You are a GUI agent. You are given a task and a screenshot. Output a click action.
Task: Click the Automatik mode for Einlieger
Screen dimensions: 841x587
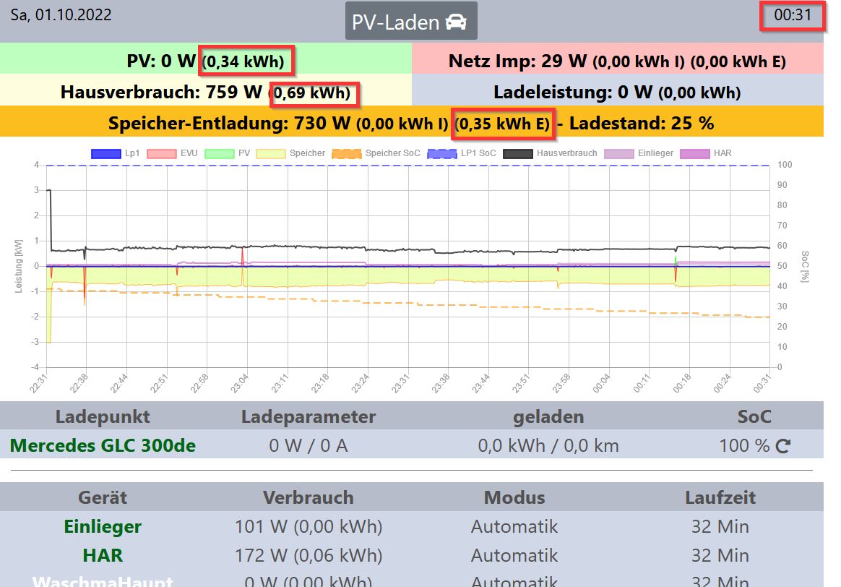coord(514,526)
